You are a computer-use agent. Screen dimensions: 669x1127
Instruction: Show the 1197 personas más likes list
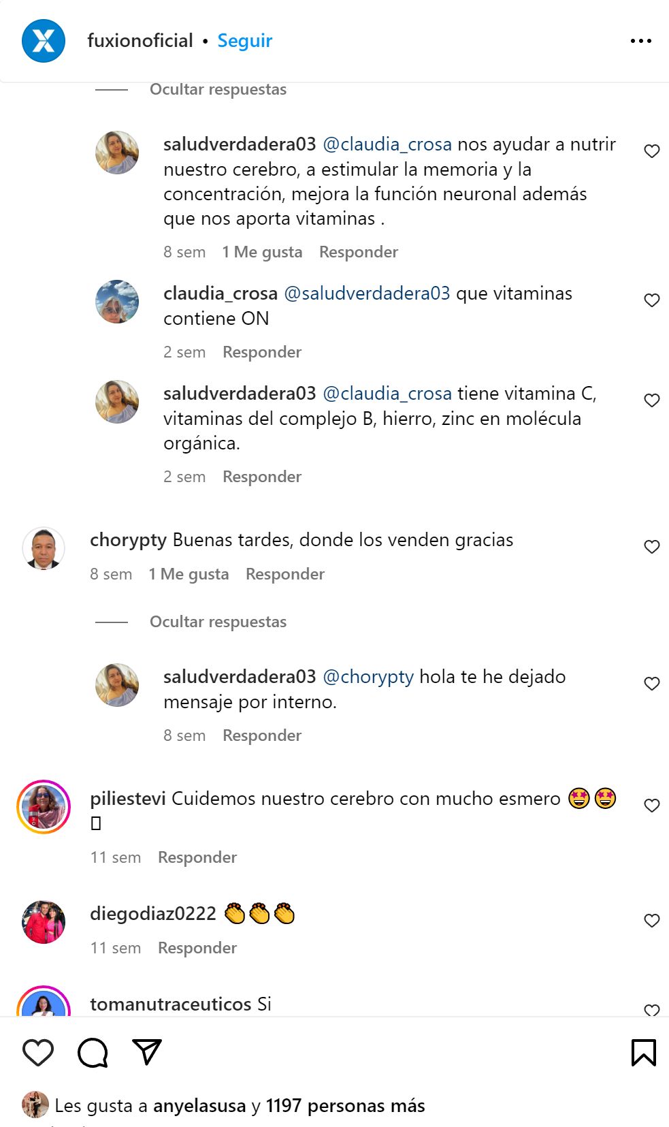pyautogui.click(x=345, y=1106)
